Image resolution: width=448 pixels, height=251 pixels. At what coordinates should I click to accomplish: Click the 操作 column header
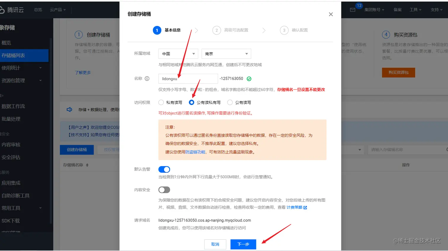tap(406, 165)
